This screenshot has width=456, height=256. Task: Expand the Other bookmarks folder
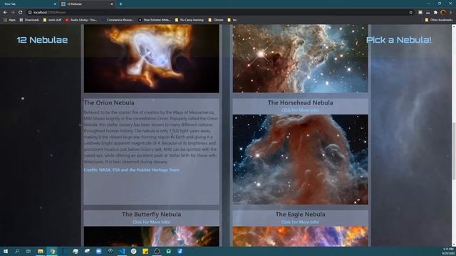(x=439, y=20)
